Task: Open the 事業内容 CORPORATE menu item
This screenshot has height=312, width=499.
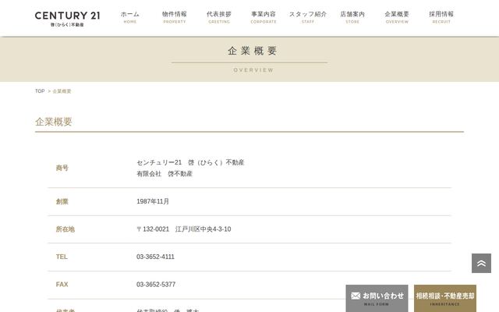Action: tap(264, 17)
